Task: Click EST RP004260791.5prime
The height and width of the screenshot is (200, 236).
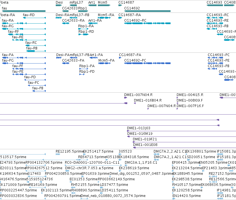Action: pyautogui.click(x=63, y=196)
